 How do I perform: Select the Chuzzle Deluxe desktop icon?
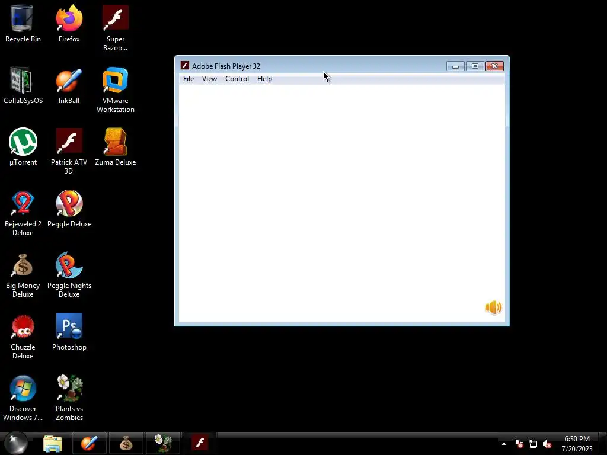coord(23,337)
